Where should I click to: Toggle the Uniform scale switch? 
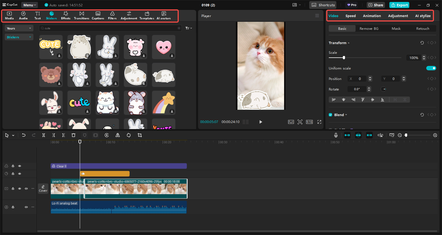(431, 68)
